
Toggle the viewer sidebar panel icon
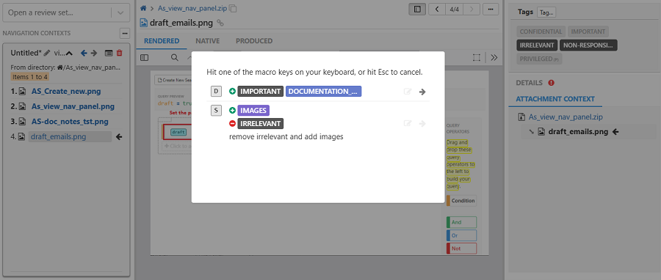coord(144,58)
